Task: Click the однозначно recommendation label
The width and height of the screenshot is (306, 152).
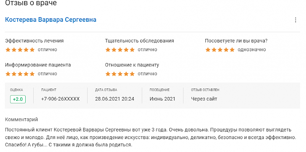Action: 252,50
